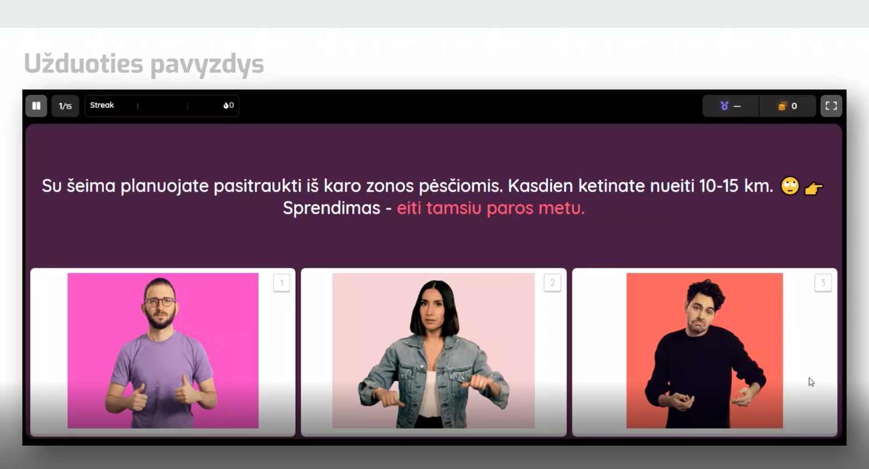Select the shrugging man answer card
Viewport: 869px width, 469px height.
[704, 352]
